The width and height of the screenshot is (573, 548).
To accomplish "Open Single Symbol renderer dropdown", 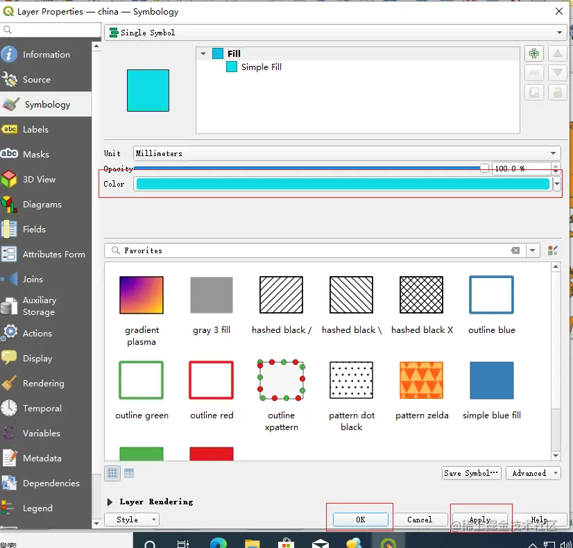I will click(335, 33).
